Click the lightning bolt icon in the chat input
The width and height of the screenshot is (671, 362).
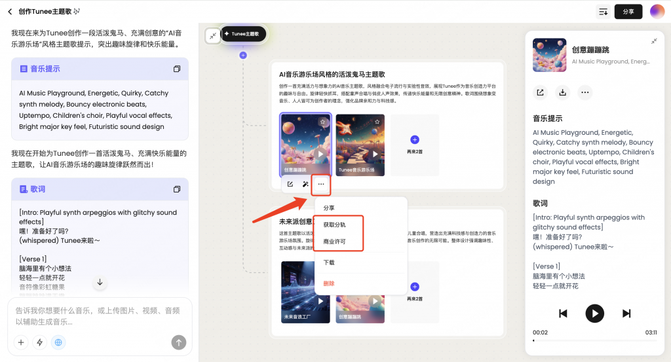pos(40,342)
